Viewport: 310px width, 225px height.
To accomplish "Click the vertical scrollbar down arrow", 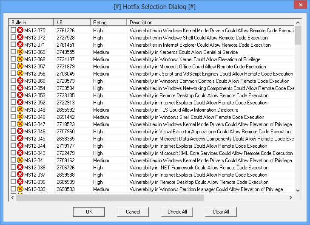I will click(298, 191).
